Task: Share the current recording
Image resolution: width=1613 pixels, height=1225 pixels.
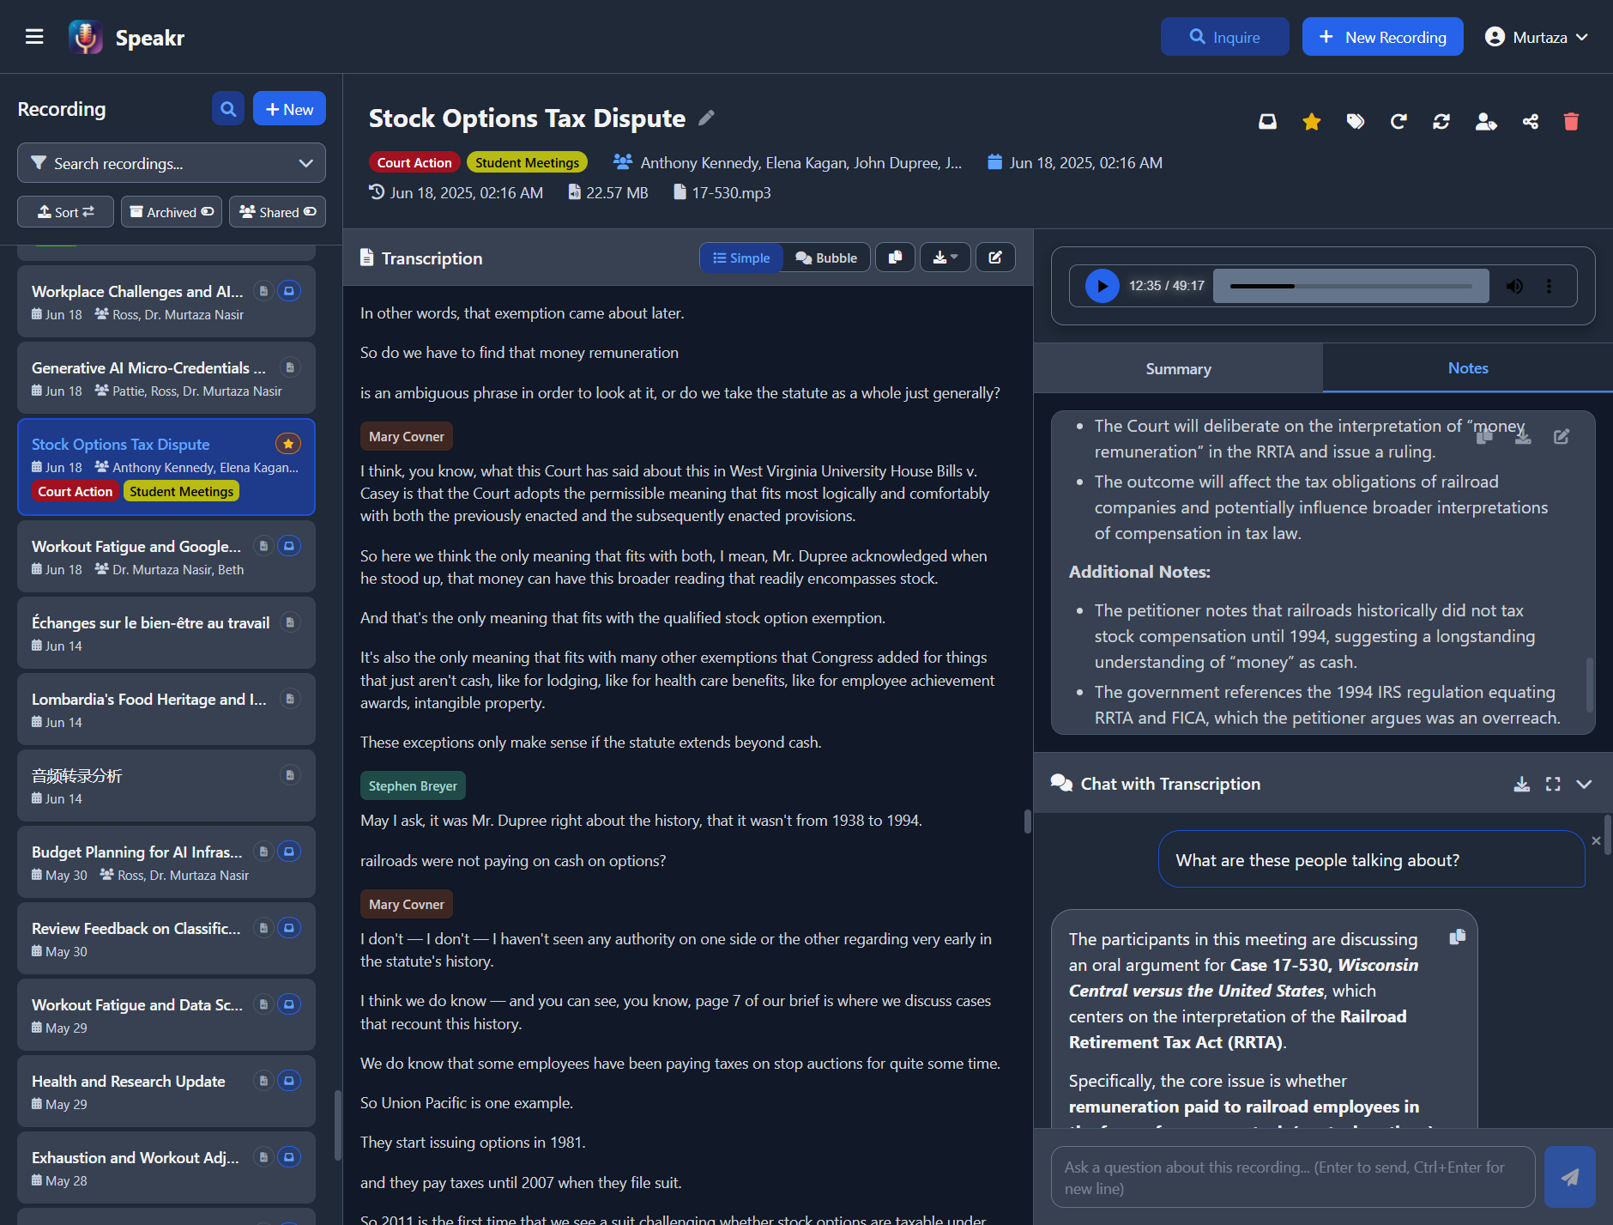Action: click(x=1531, y=121)
